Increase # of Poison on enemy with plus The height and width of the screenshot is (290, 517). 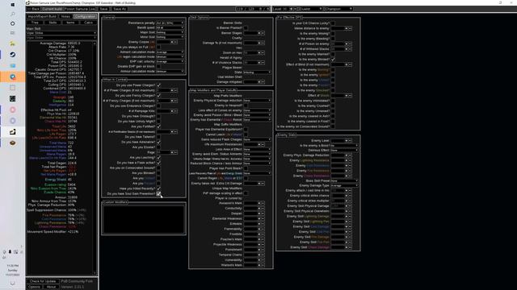(347, 43)
